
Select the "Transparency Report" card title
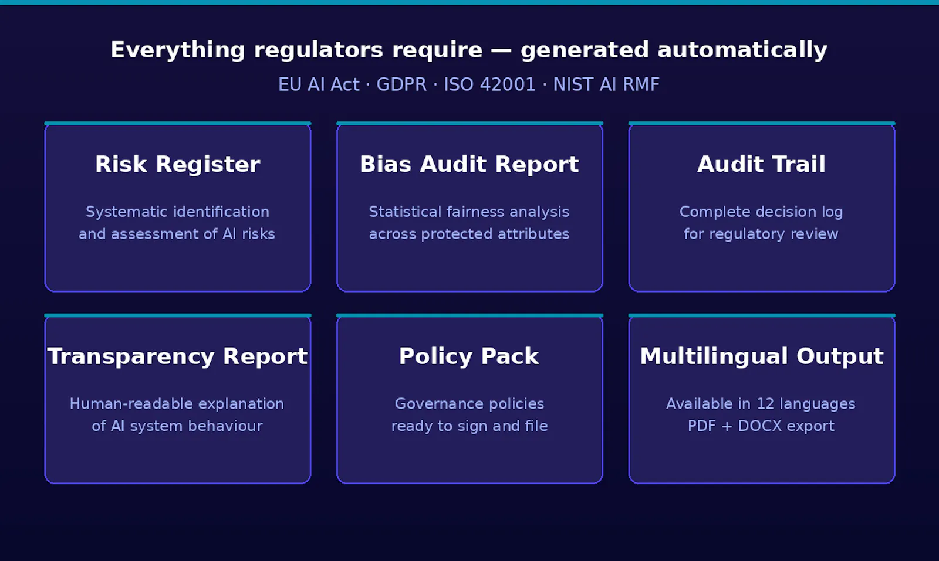[178, 356]
